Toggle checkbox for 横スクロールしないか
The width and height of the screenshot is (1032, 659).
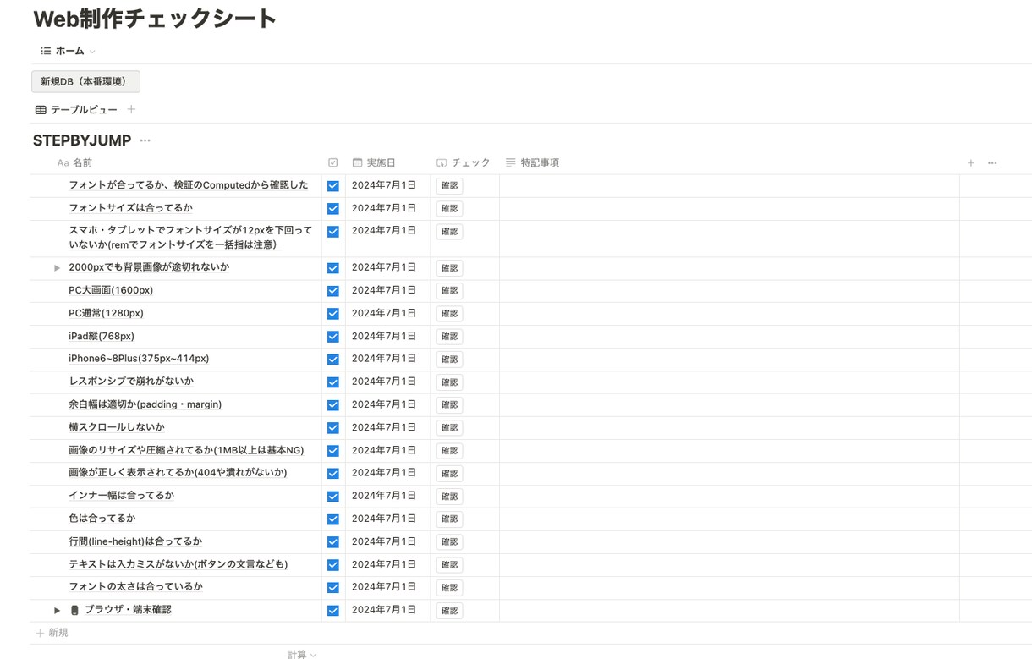333,428
